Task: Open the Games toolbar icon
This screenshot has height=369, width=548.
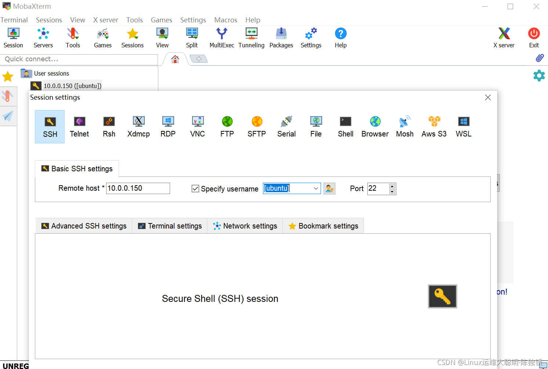Action: [x=103, y=38]
